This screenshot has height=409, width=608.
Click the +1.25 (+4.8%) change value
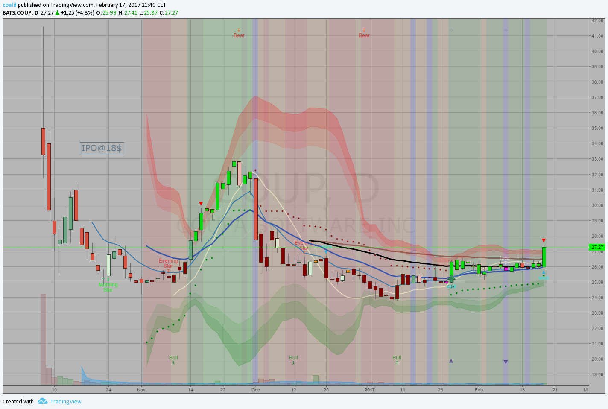tap(77, 13)
